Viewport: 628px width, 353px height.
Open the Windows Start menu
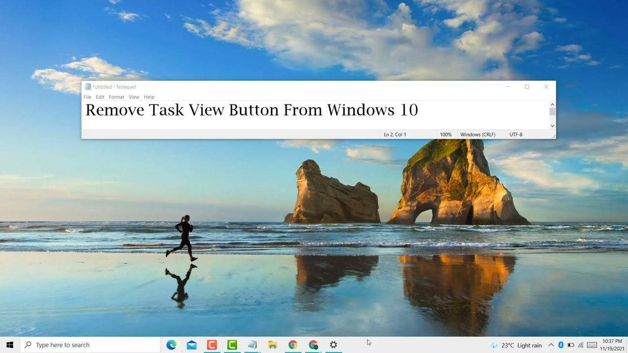pos(10,345)
